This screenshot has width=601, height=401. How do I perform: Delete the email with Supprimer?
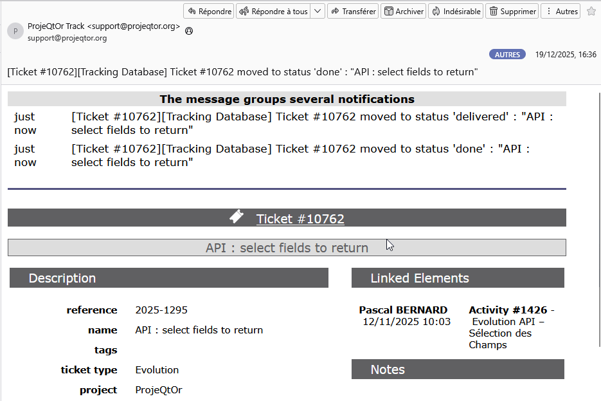point(512,11)
